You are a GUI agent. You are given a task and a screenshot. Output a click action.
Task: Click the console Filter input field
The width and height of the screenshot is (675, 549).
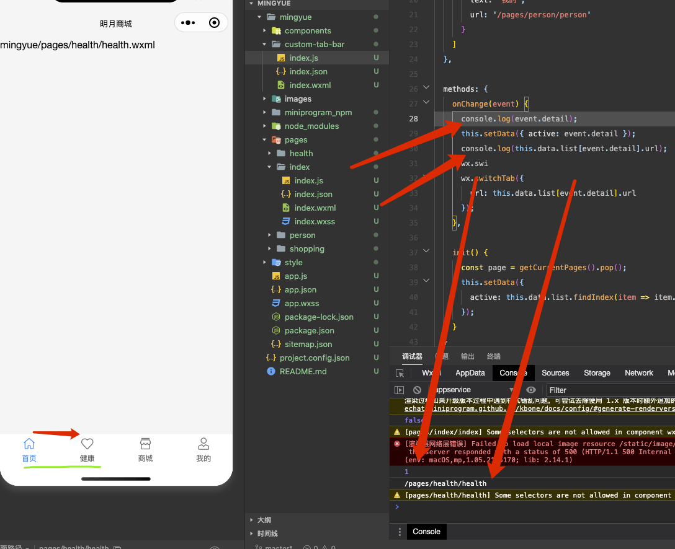tap(610, 390)
